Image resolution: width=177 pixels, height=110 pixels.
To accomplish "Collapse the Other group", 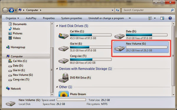I will tap(57, 87).
